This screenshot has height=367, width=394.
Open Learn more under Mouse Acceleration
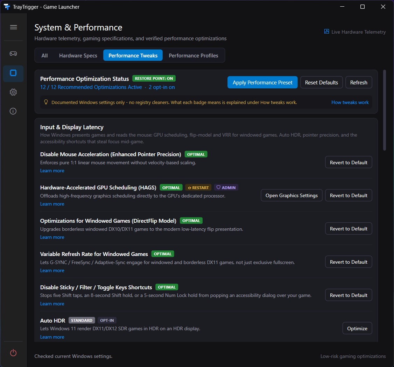pos(52,171)
